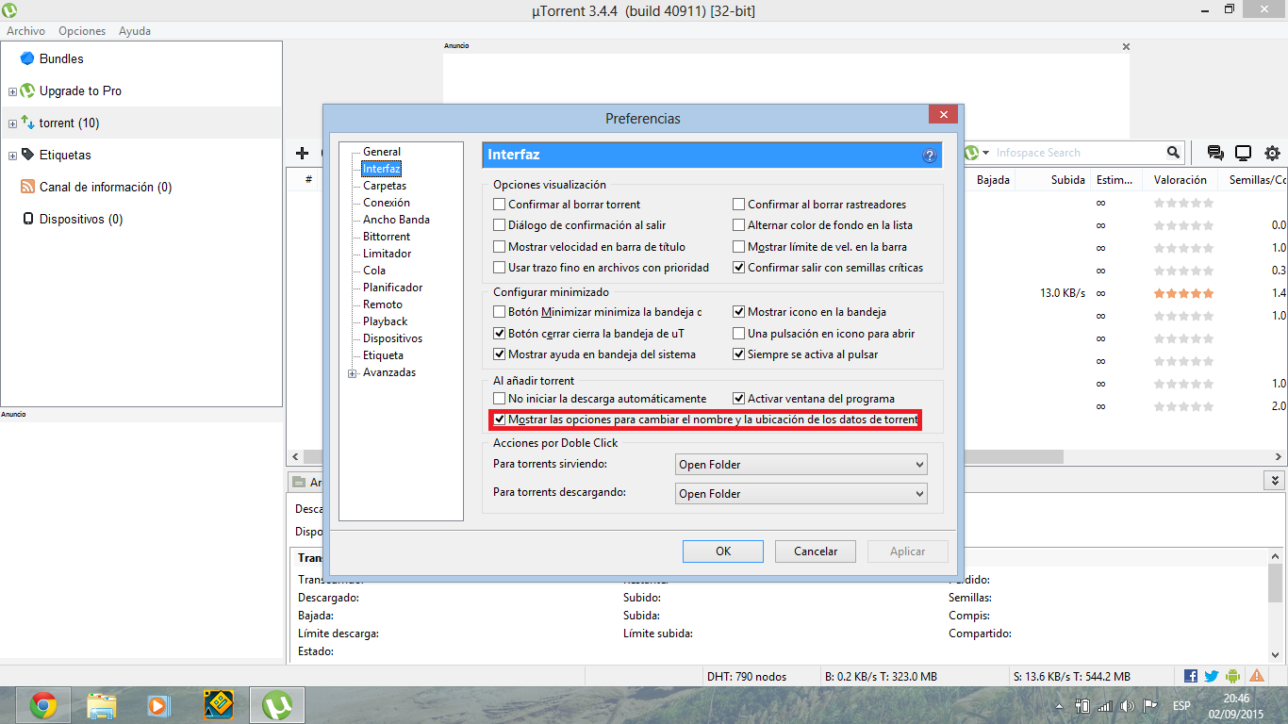Screen dimensions: 1288x724
Task: Sort by the Valoración column header
Action: point(1180,179)
